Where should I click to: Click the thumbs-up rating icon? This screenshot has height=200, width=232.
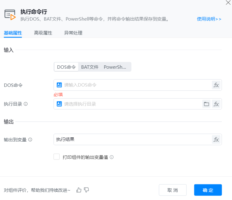(79, 190)
